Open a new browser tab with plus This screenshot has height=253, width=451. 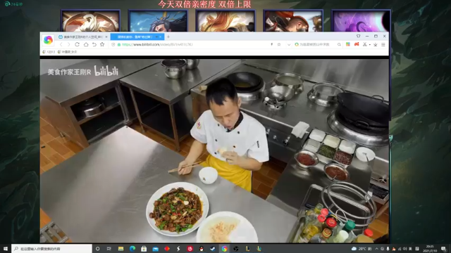coord(168,37)
